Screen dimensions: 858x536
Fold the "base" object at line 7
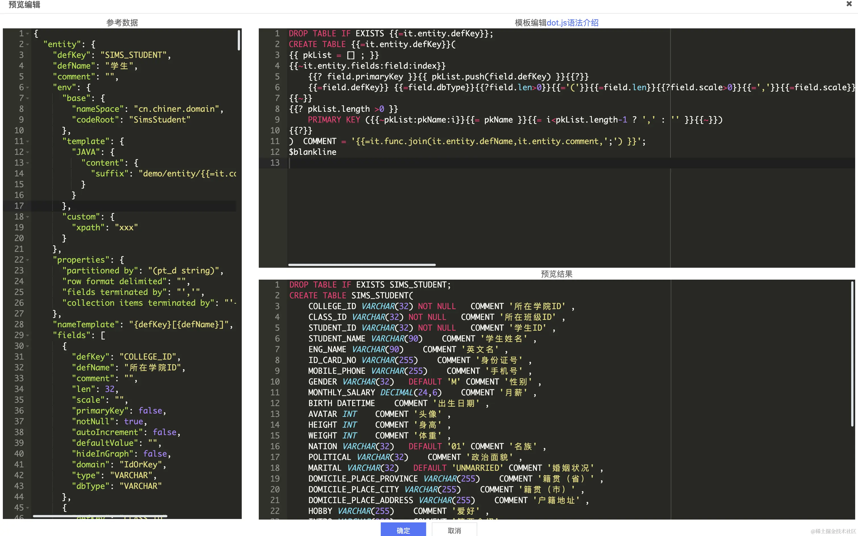(28, 98)
